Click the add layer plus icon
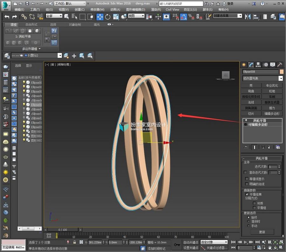Image resolution: width=286 pixels, height=252 pixels. 74,56
